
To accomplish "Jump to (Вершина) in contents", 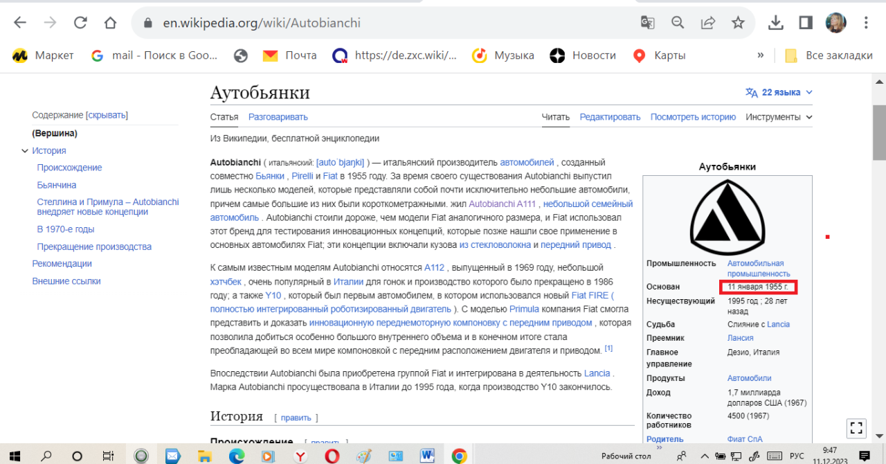I will [55, 133].
